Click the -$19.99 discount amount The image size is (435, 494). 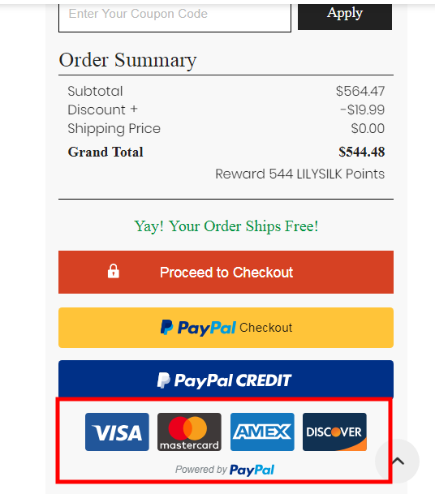coord(362,110)
